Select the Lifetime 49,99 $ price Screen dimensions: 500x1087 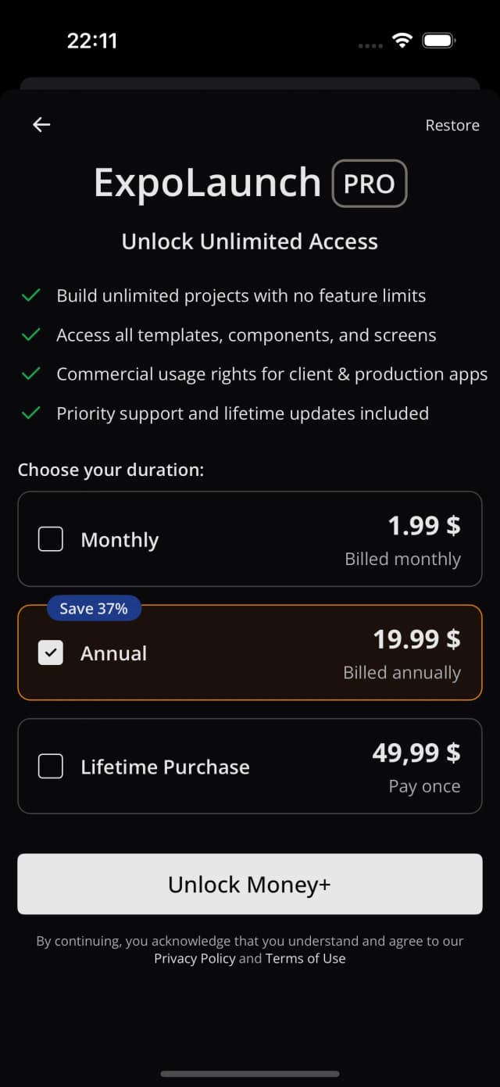[x=416, y=753]
